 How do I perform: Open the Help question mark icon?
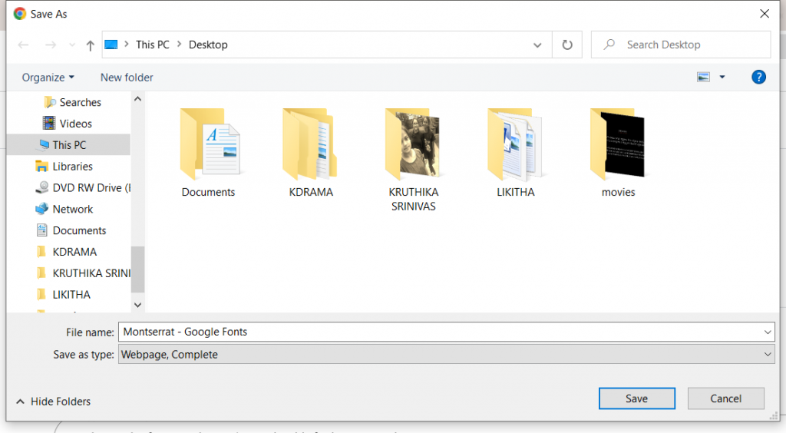point(758,77)
